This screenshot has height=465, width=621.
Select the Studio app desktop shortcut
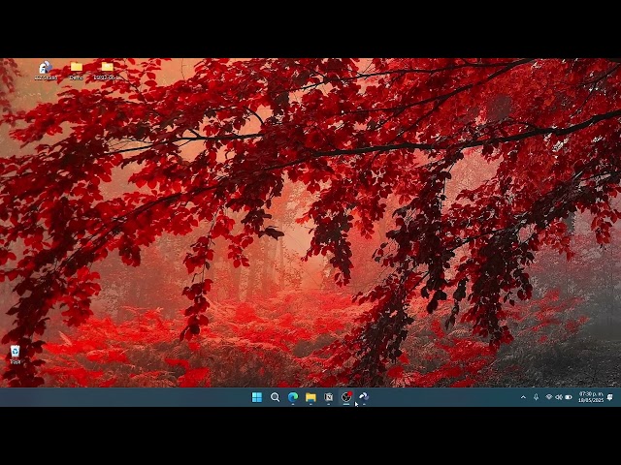coord(46,71)
